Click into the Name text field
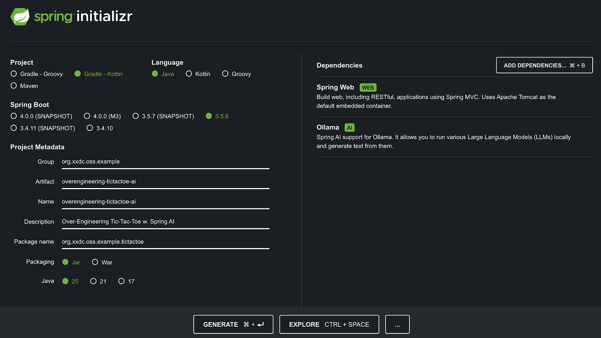601x338 pixels. (165, 202)
